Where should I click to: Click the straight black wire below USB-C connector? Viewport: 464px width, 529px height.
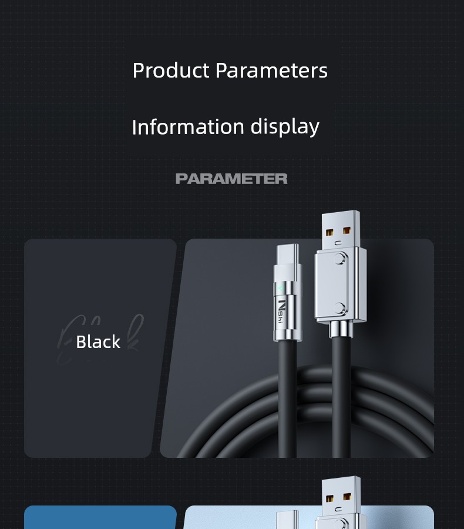tap(288, 399)
